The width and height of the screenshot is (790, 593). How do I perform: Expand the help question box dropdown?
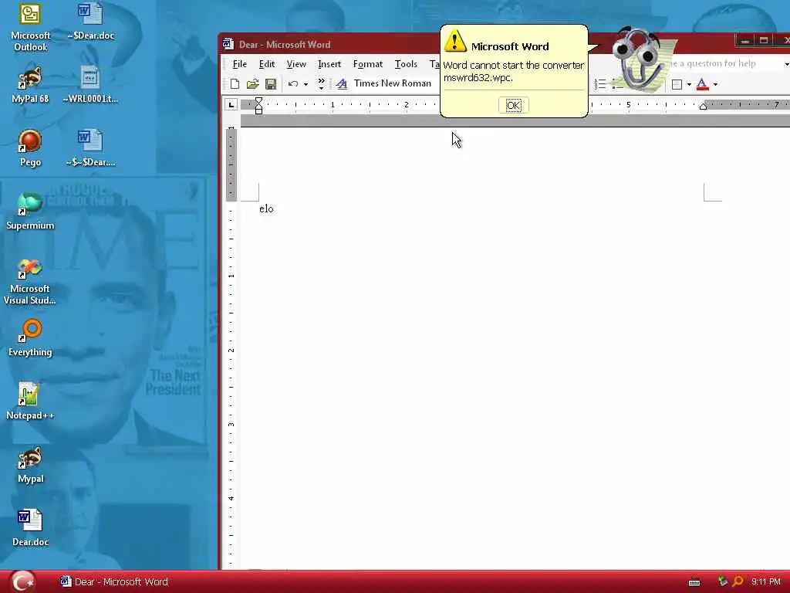[786, 64]
